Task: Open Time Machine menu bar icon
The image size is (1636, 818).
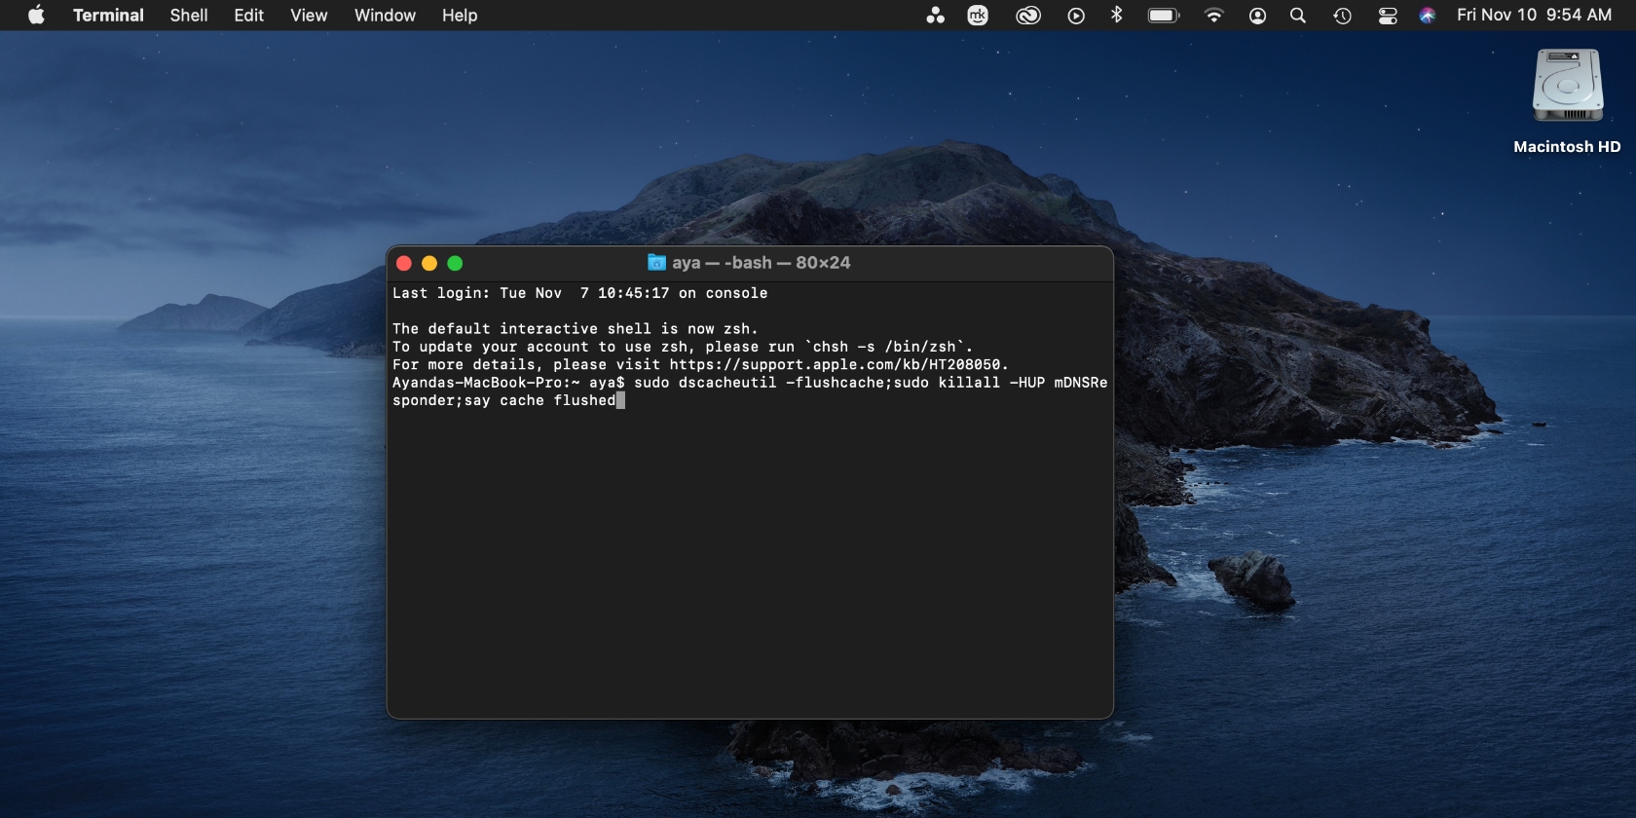Action: coord(1342,16)
